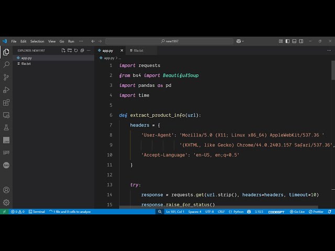Open the round Json icon in activity bar
The width and height of the screenshot is (335, 251).
pyautogui.click(x=6, y=165)
